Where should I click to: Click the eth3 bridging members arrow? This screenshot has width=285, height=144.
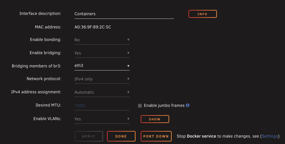[x=128, y=66]
